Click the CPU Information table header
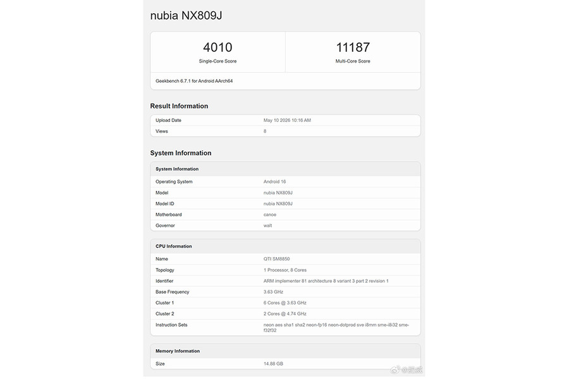This screenshot has height=379, width=569. pyautogui.click(x=174, y=246)
